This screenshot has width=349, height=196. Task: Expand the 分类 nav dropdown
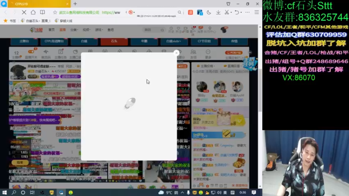(x=74, y=30)
